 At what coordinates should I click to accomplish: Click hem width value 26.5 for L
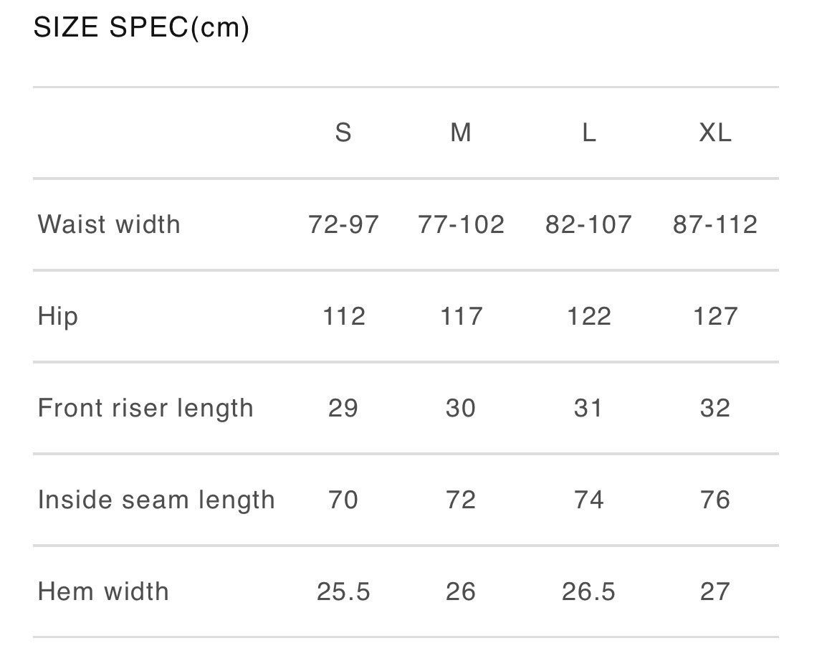pyautogui.click(x=588, y=591)
